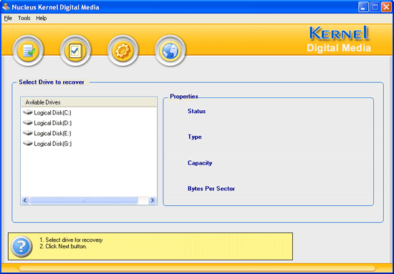Click the Bytes Per Sector label

(x=211, y=189)
